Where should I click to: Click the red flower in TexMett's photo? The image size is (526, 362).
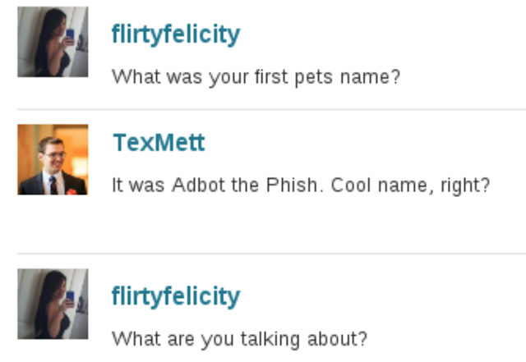[x=72, y=190]
